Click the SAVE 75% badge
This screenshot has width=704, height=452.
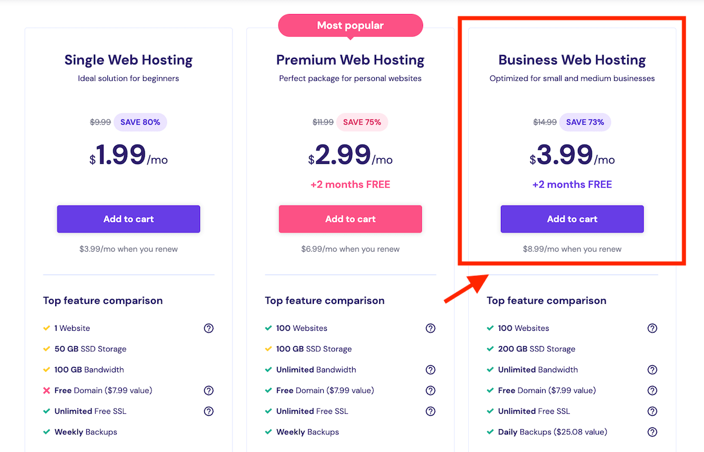[362, 122]
